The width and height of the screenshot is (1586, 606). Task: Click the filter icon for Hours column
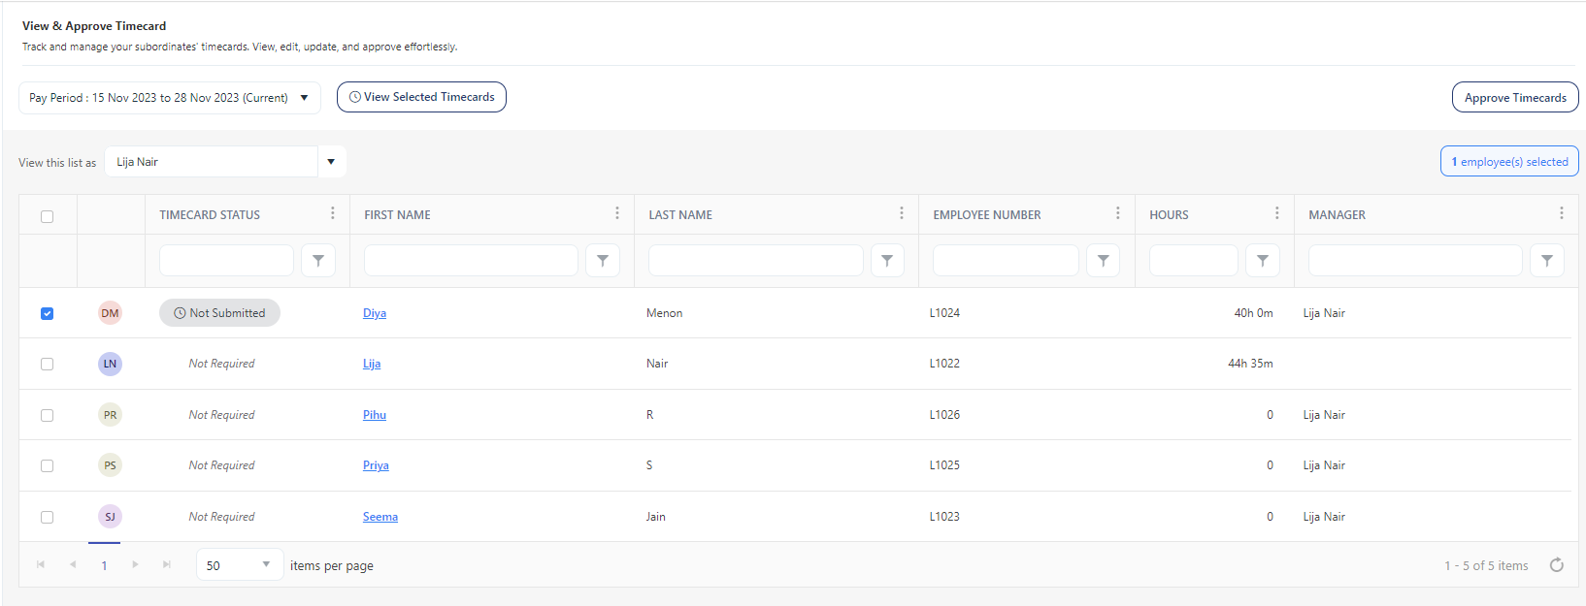(x=1262, y=261)
